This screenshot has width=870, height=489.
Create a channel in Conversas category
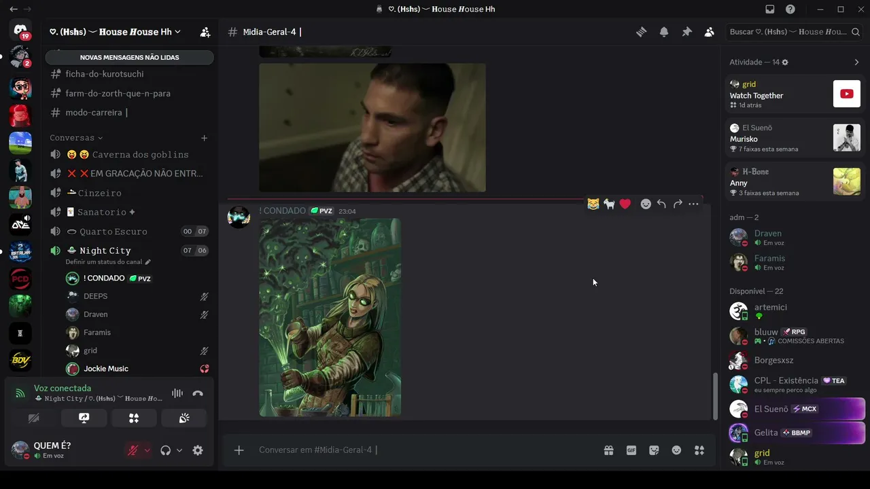(204, 138)
